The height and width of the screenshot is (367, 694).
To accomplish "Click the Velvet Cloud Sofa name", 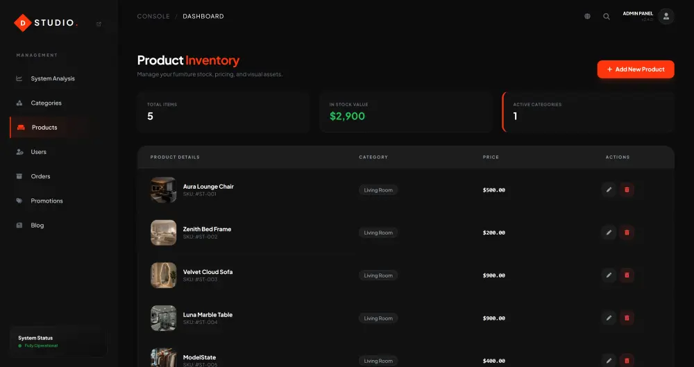I will pos(208,272).
